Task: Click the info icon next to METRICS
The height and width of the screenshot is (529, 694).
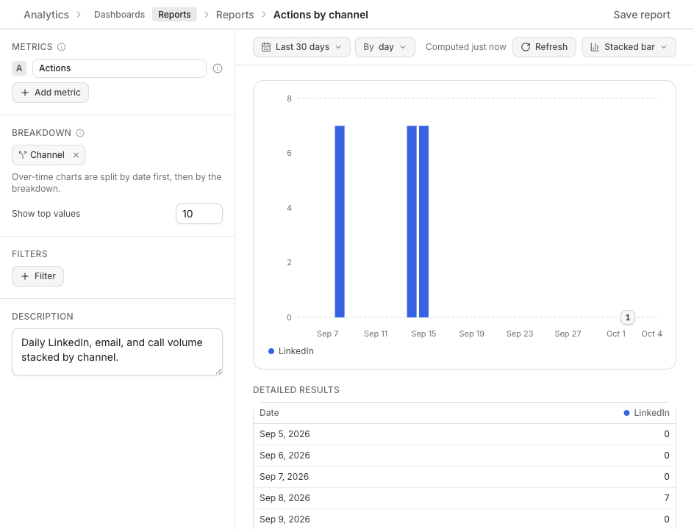Action: click(62, 47)
